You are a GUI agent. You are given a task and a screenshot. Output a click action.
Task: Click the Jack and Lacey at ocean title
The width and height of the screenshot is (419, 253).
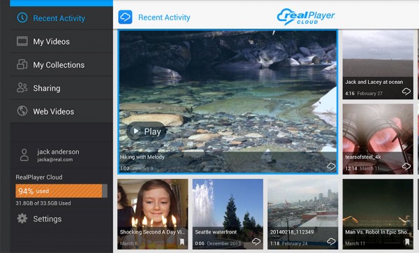click(x=374, y=82)
